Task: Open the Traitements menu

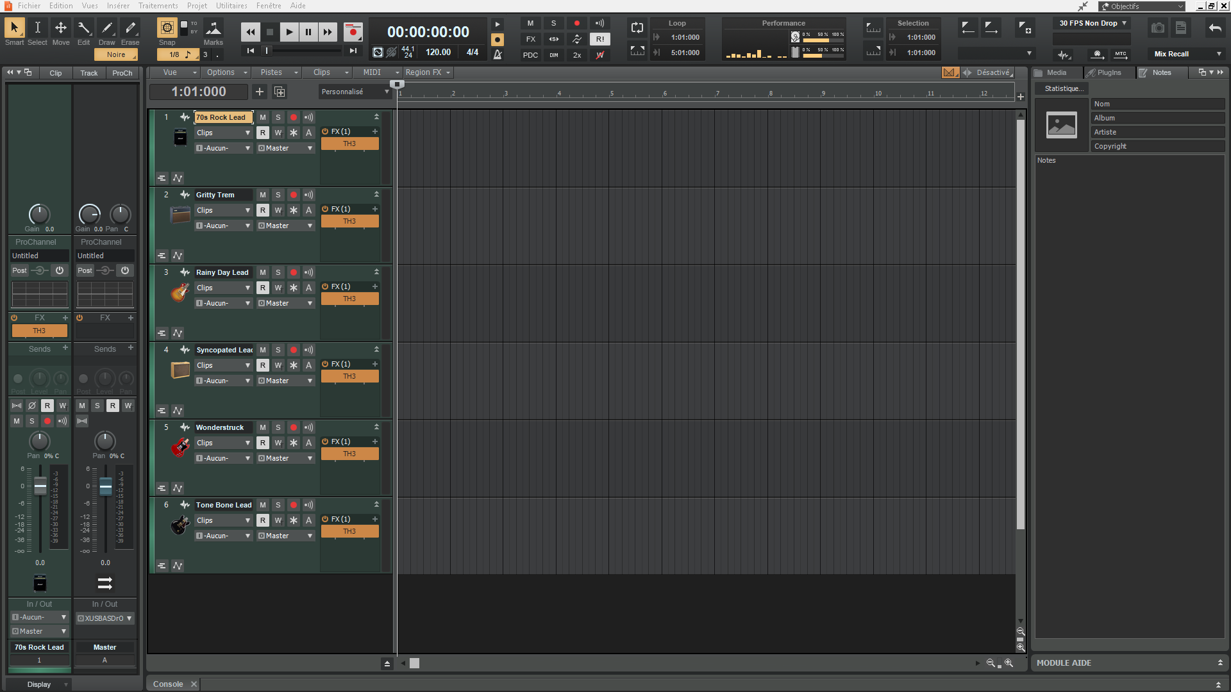Action: tap(158, 6)
